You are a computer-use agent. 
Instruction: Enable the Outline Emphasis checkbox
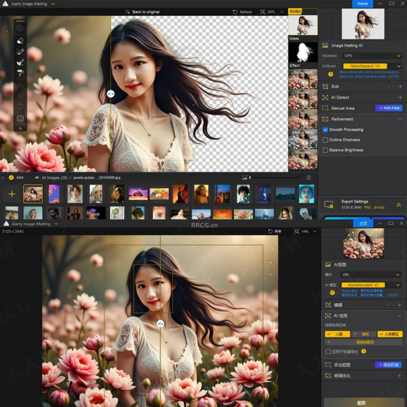pos(325,140)
